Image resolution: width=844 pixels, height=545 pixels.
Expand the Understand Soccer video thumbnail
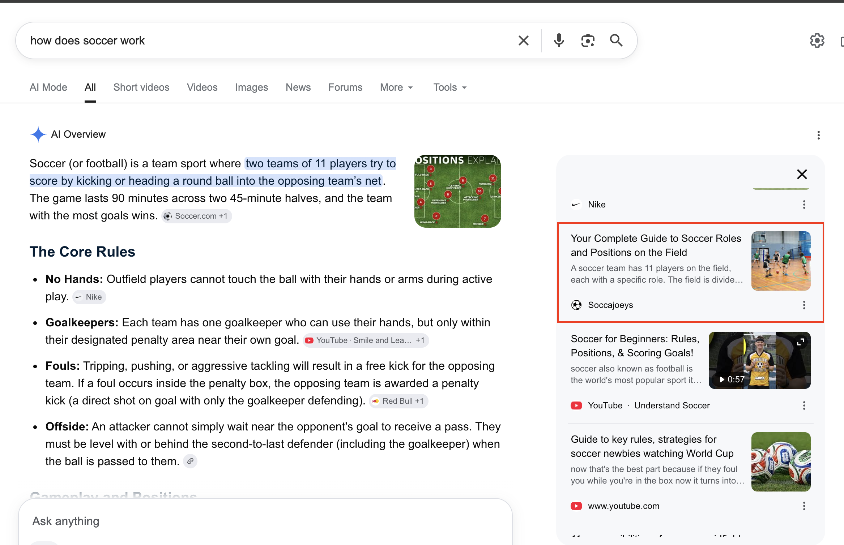coord(801,342)
